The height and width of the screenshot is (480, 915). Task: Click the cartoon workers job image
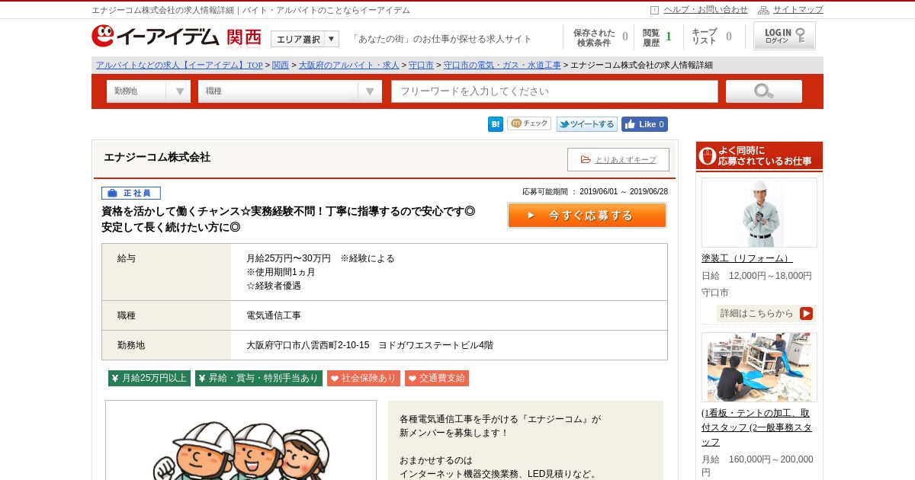(241, 440)
